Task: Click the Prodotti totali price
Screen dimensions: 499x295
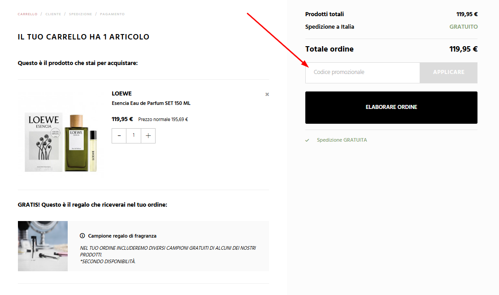Action: click(467, 14)
